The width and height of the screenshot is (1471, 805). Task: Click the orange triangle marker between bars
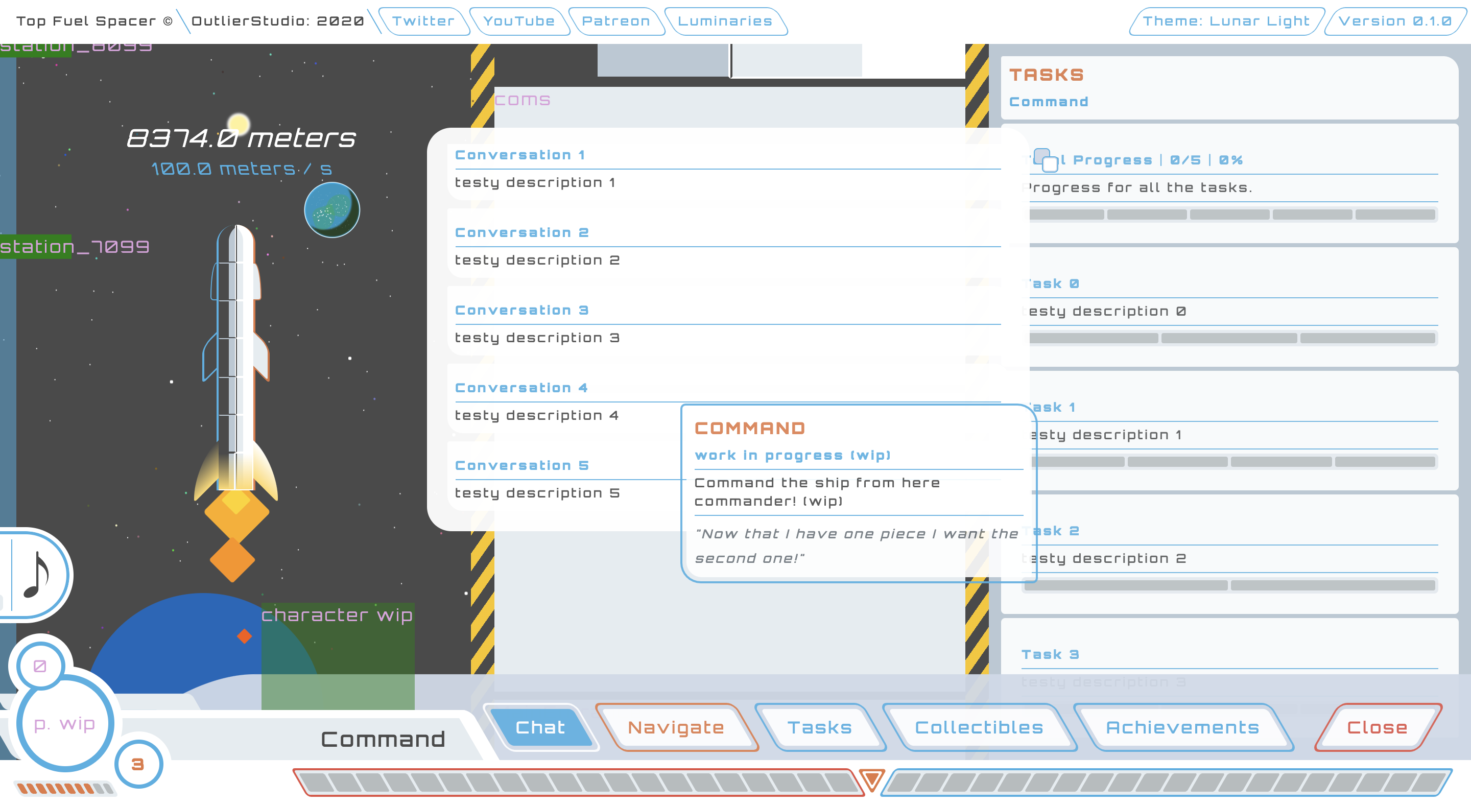872,780
